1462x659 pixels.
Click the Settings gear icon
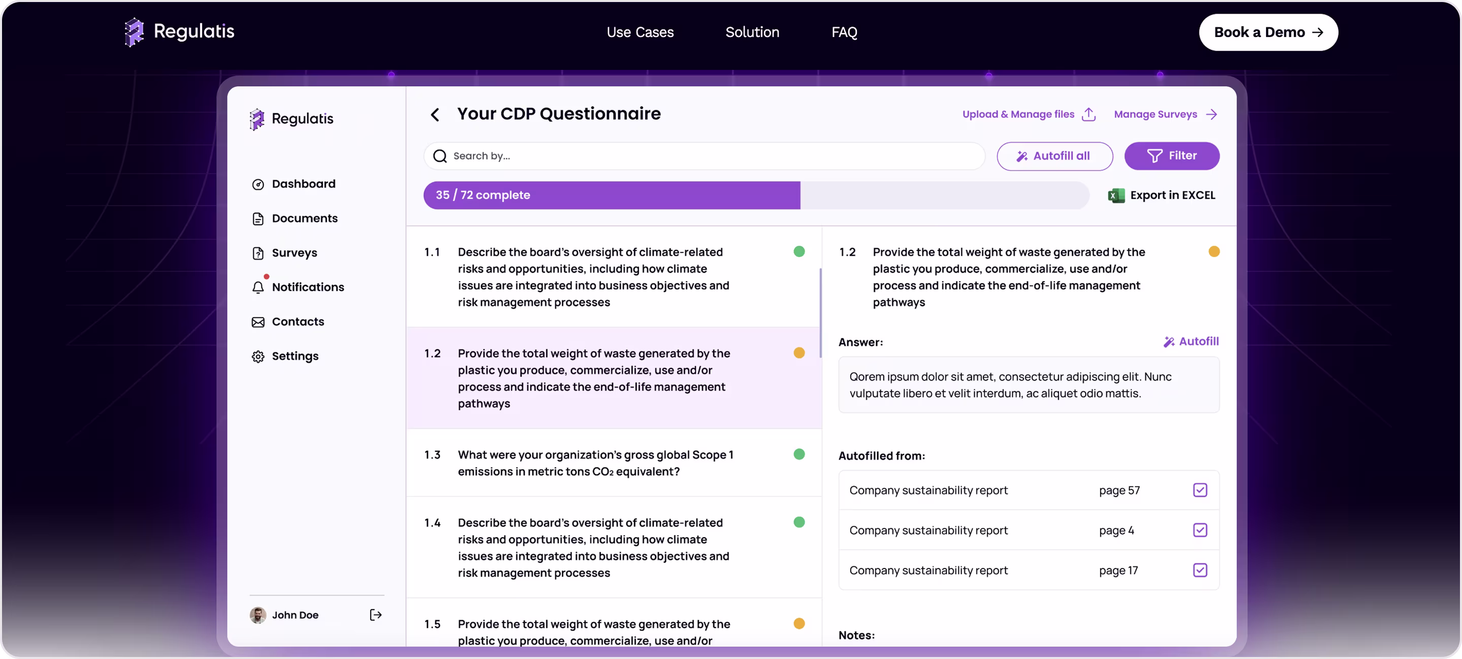[x=258, y=356]
